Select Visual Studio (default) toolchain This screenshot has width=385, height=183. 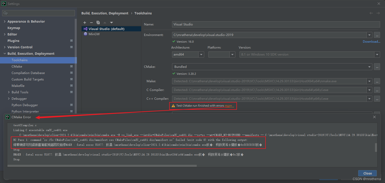(111, 29)
